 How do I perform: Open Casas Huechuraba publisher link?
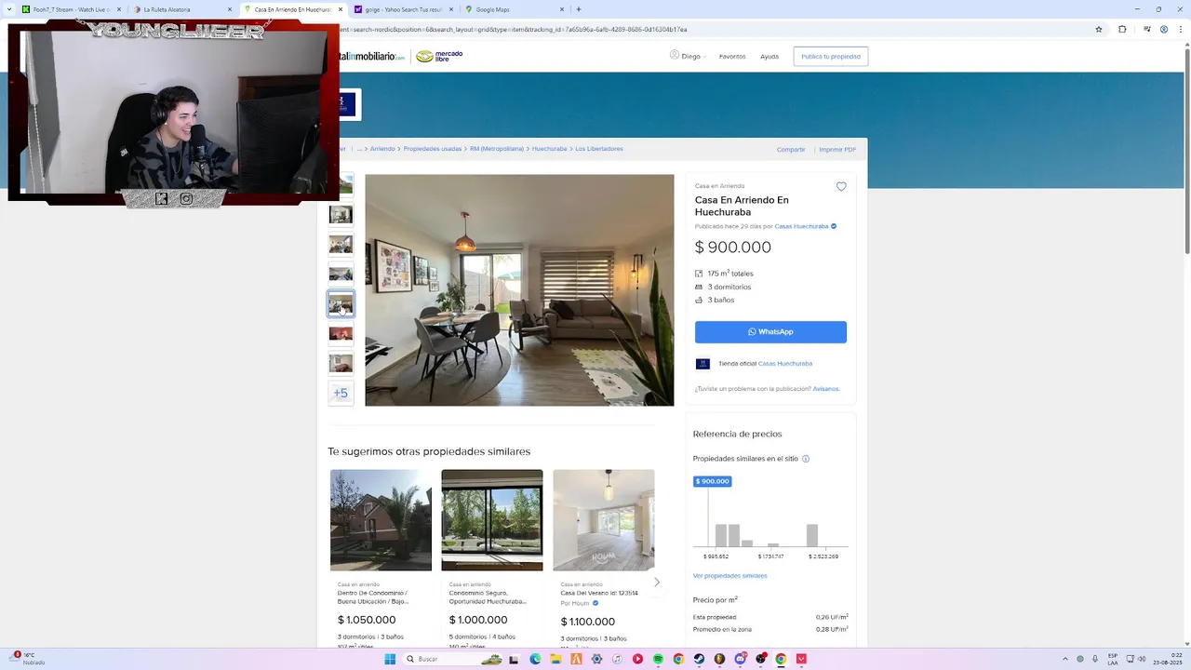(801, 226)
